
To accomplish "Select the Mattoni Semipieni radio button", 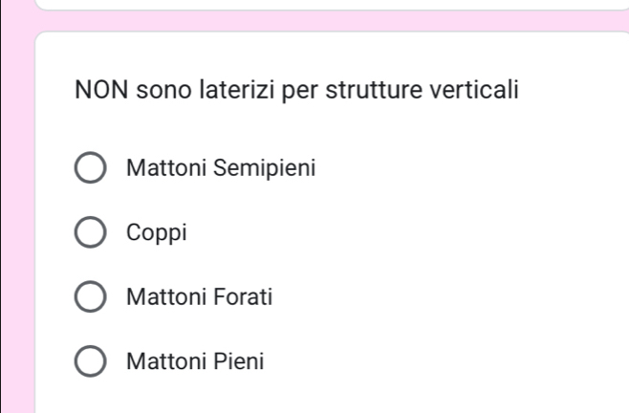I will (91, 168).
